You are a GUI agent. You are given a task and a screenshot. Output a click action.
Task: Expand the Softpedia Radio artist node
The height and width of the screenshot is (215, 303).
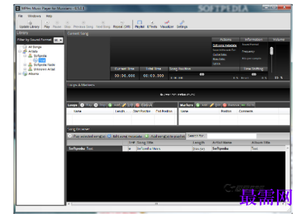point(25,64)
